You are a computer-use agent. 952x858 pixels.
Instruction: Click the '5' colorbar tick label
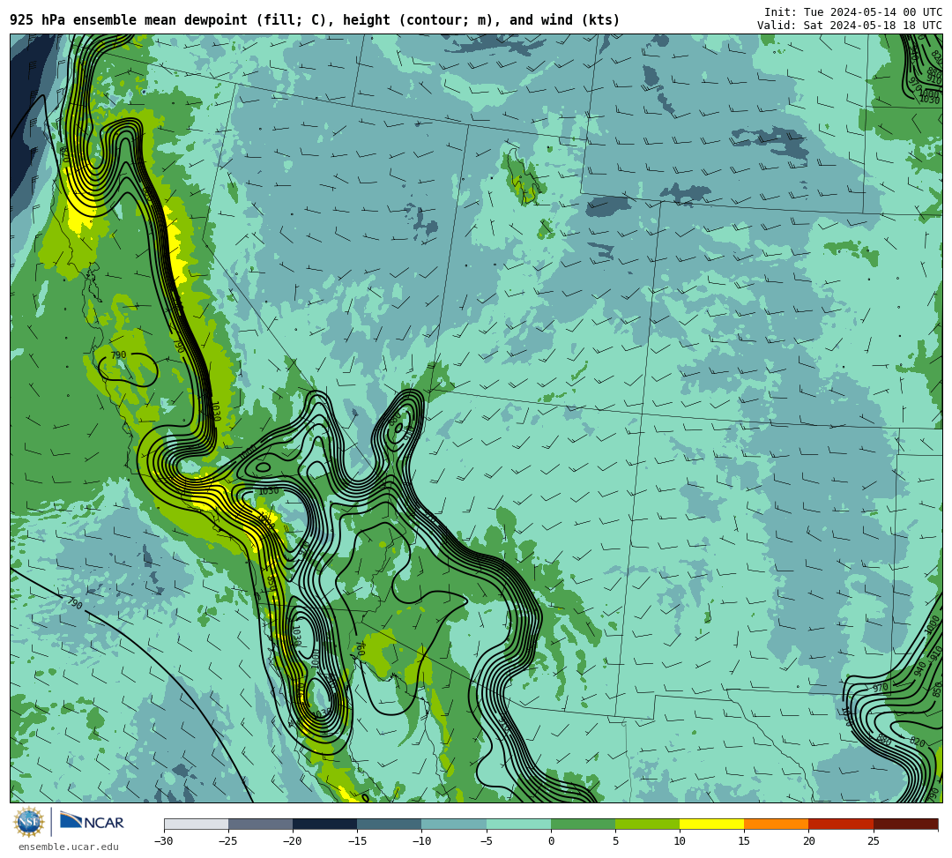[x=615, y=841]
